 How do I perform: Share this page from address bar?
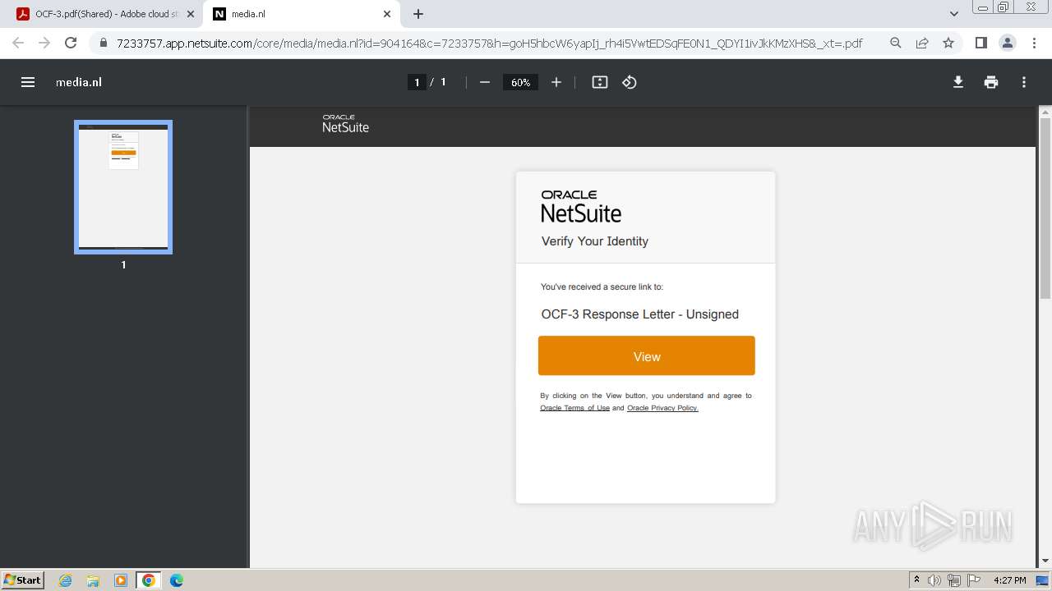click(922, 43)
